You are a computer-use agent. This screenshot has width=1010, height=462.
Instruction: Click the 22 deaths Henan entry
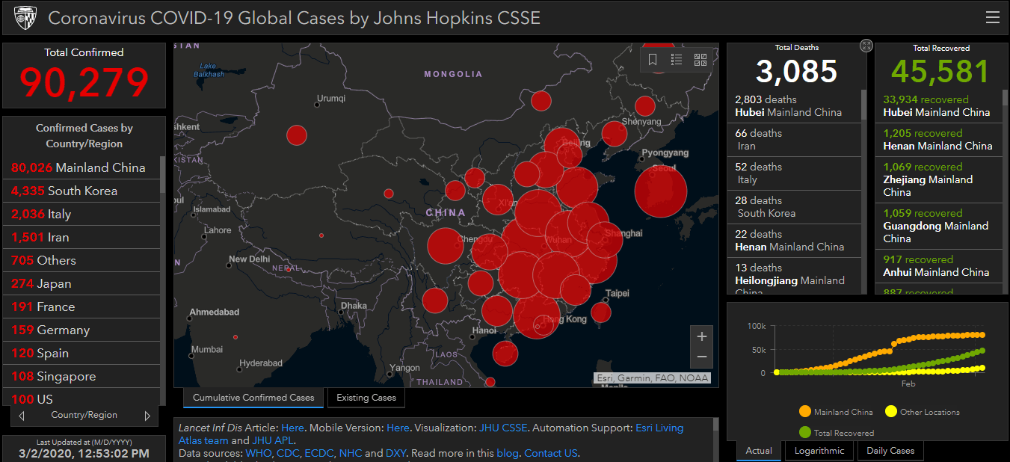pos(794,241)
